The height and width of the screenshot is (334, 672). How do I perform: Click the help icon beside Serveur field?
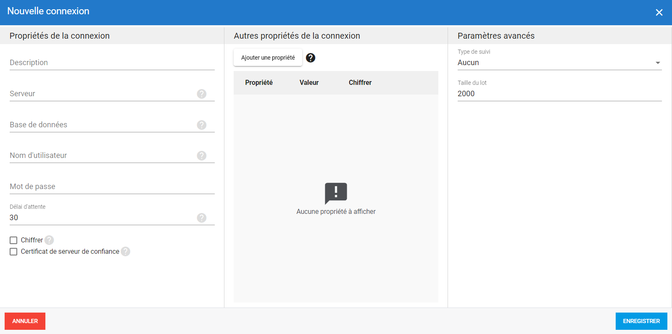tap(202, 94)
